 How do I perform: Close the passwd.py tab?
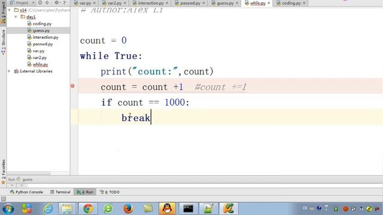(203, 3)
